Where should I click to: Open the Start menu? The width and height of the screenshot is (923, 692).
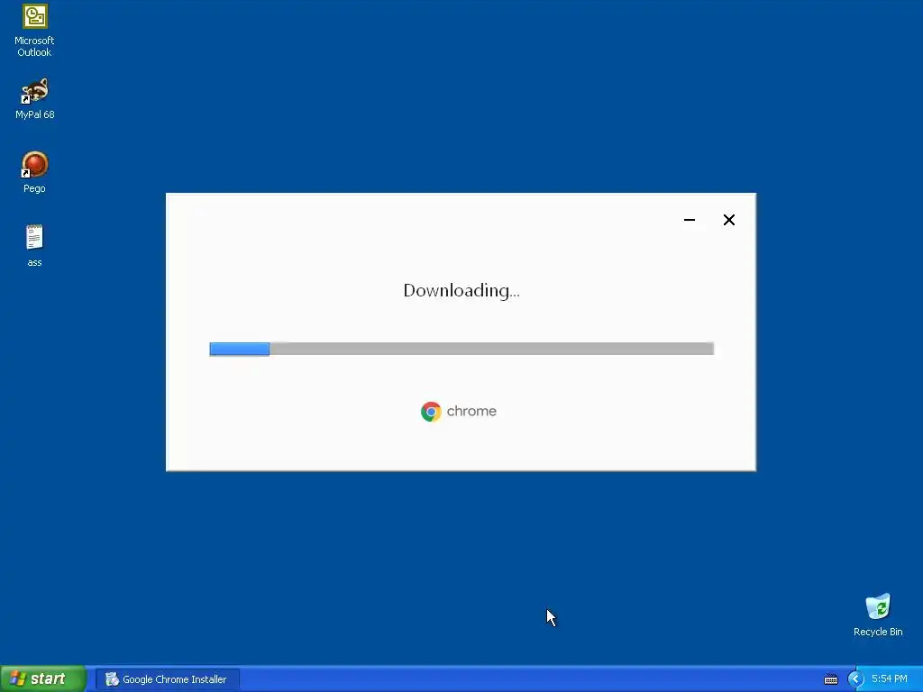[x=43, y=678]
